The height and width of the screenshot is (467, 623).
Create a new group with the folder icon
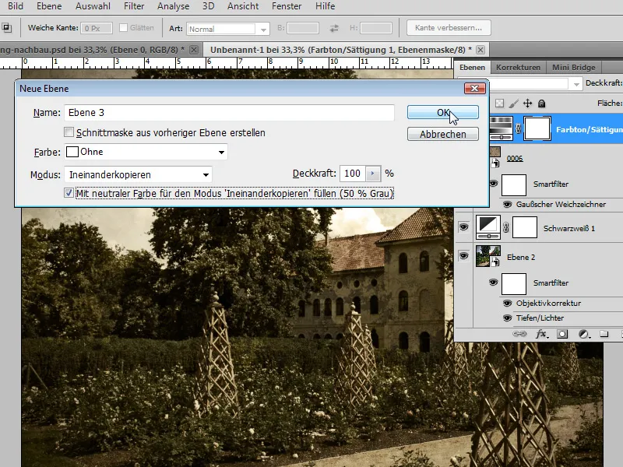[x=604, y=334]
